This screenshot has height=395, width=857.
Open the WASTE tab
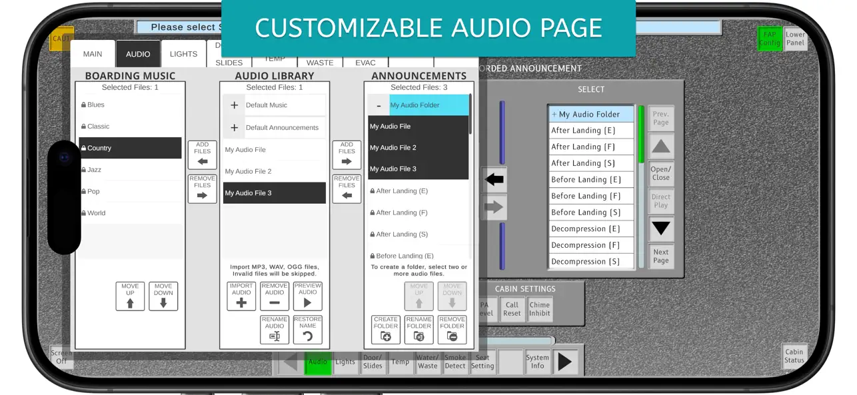[x=320, y=62]
